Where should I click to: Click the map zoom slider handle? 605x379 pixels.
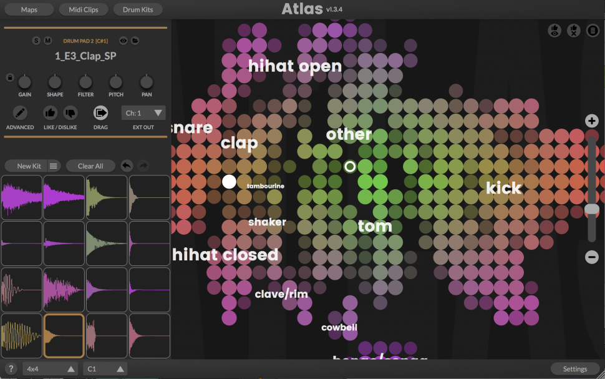coord(591,209)
